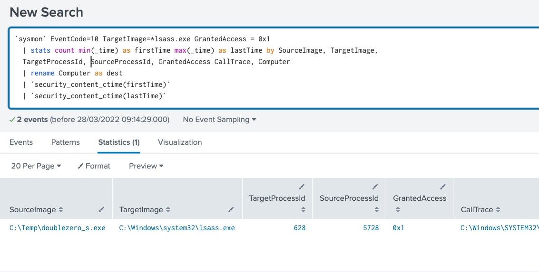
Task: Click 'security_content_ctime(firstTime)' macro line
Action: pos(100,84)
